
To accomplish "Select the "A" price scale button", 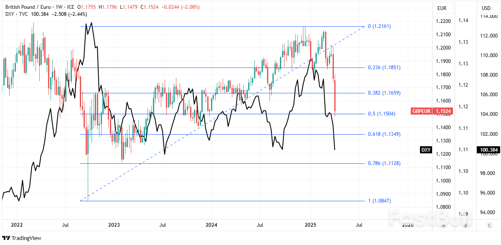I will pyautogui.click(x=443, y=225).
